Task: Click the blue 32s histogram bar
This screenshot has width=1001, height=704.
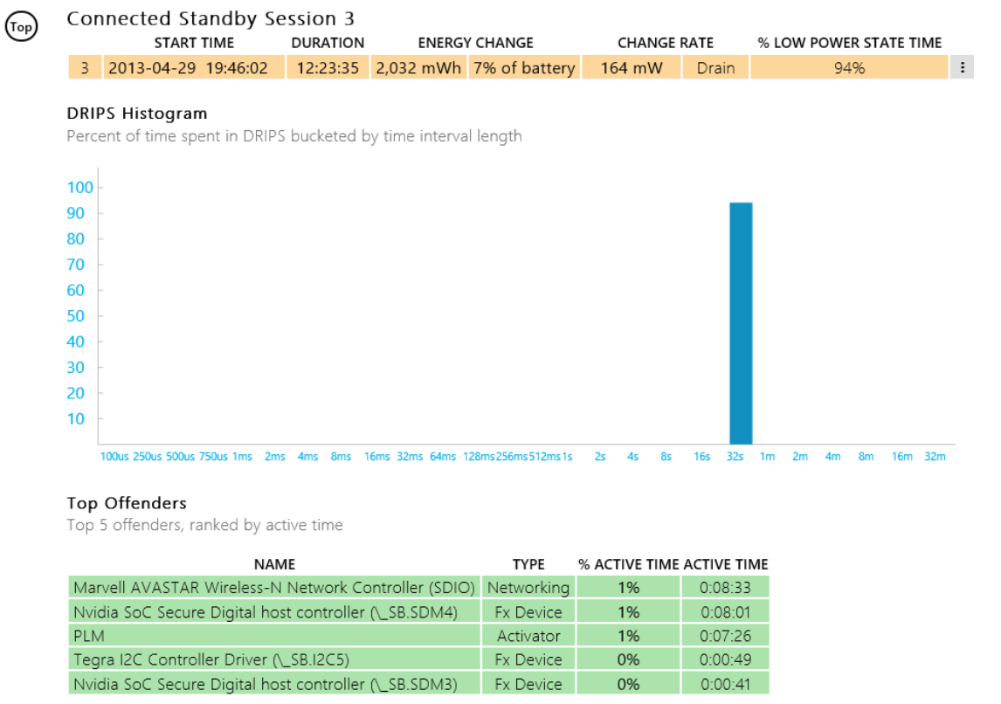Action: click(x=741, y=323)
